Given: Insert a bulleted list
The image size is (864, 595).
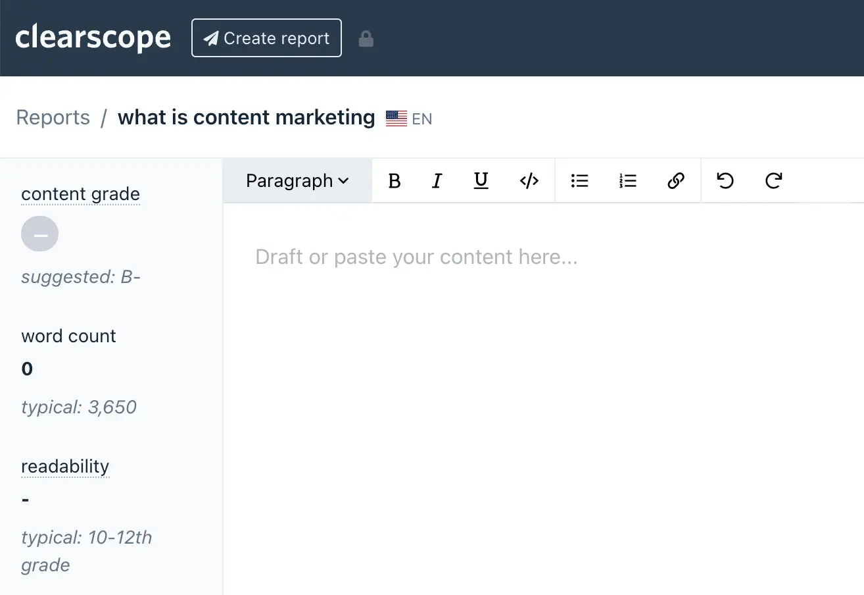Looking at the screenshot, I should point(579,181).
